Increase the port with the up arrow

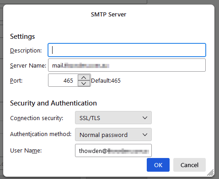84,78
